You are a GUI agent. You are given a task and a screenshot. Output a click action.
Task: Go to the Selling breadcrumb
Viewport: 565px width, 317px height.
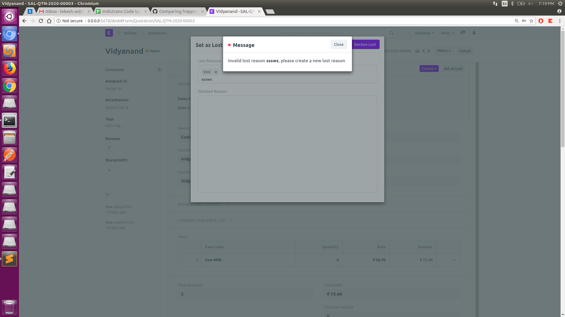[x=130, y=33]
